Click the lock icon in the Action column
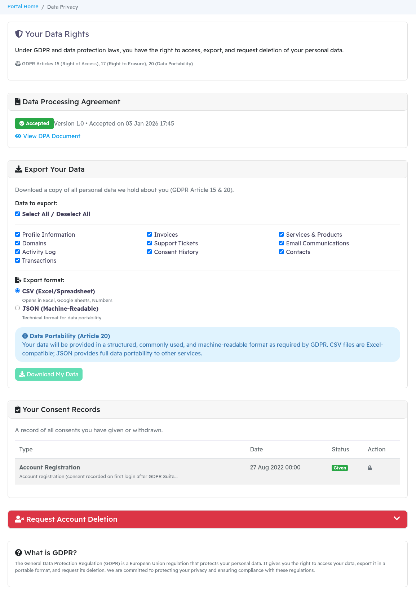 tap(369, 468)
